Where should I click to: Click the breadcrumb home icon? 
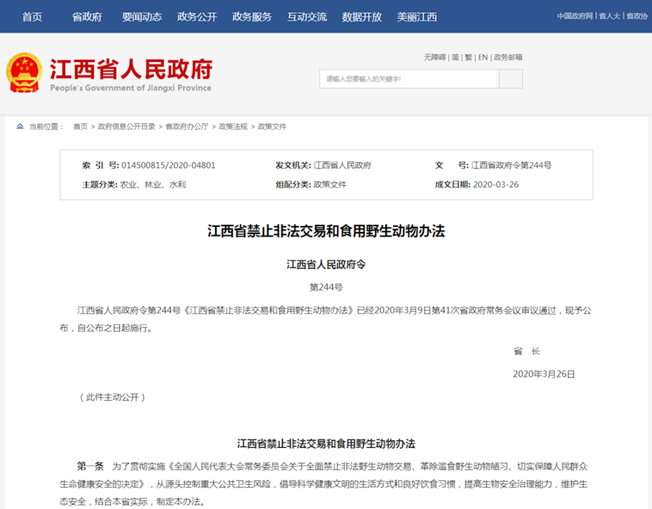[20, 126]
